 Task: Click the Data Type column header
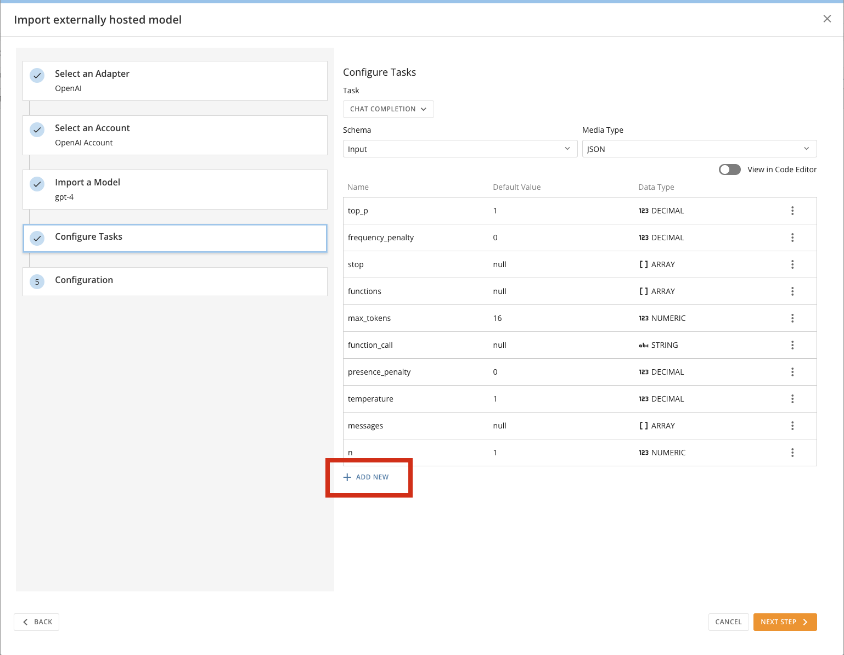[656, 187]
